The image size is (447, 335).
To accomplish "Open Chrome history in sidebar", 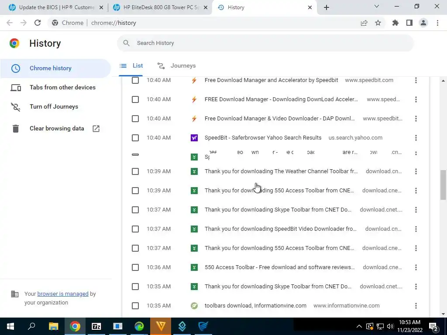I will [x=55, y=68].
